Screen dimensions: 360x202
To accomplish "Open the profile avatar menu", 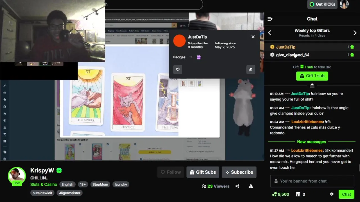I will [x=344, y=4].
